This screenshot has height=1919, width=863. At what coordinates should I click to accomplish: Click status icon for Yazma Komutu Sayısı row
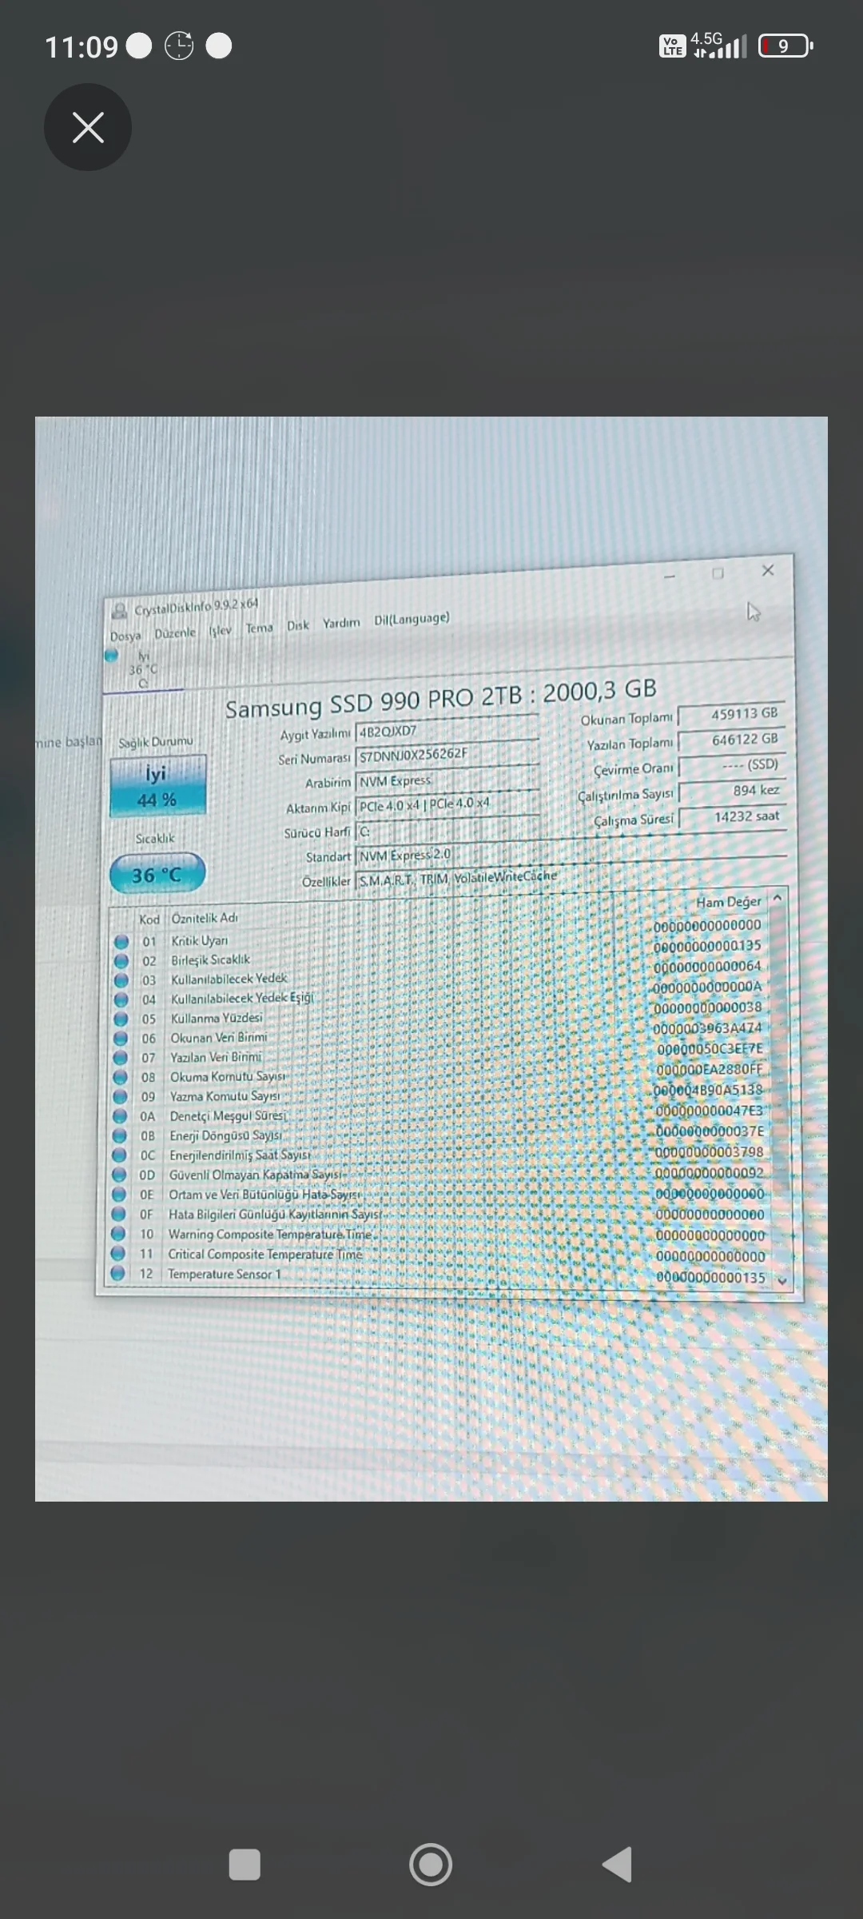120,1096
